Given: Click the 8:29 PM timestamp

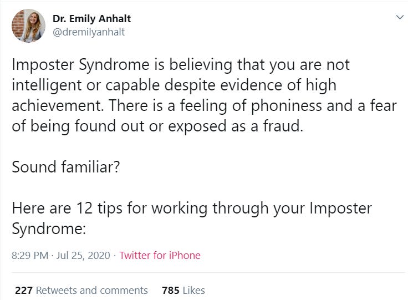Looking at the screenshot, I should click(x=29, y=256).
